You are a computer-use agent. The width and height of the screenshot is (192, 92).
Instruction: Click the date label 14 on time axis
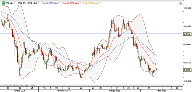click(117, 88)
